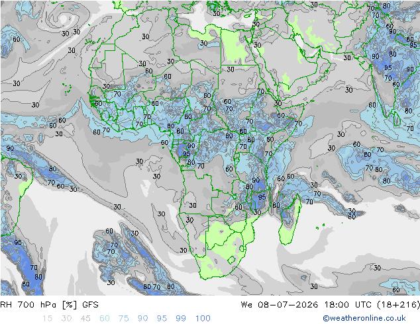Viewport: 420px width, 324px height.
Task: Click the legend value "15"
Action: (x=47, y=318)
